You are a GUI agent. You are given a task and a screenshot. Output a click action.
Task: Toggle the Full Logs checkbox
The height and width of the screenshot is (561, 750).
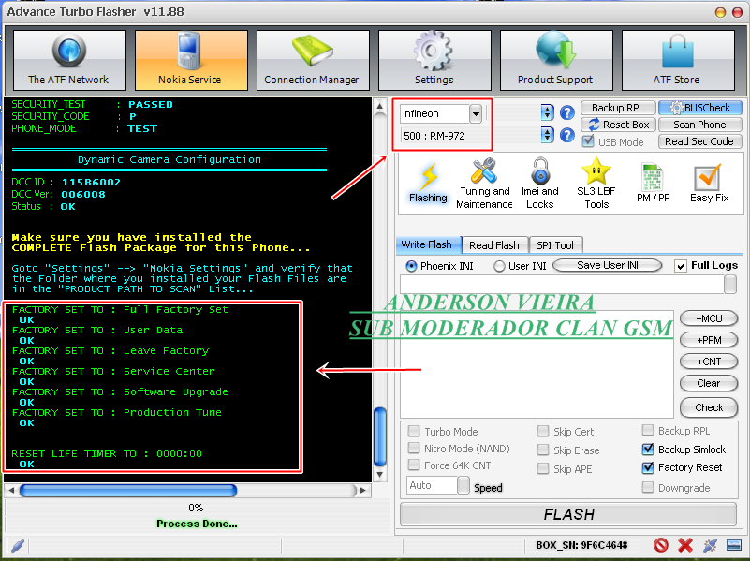[x=680, y=266]
